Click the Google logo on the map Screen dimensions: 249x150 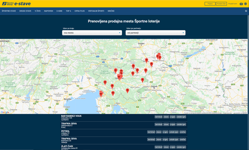tap(5, 112)
